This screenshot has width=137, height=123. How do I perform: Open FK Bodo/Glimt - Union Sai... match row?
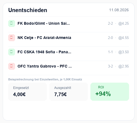click(x=68, y=23)
